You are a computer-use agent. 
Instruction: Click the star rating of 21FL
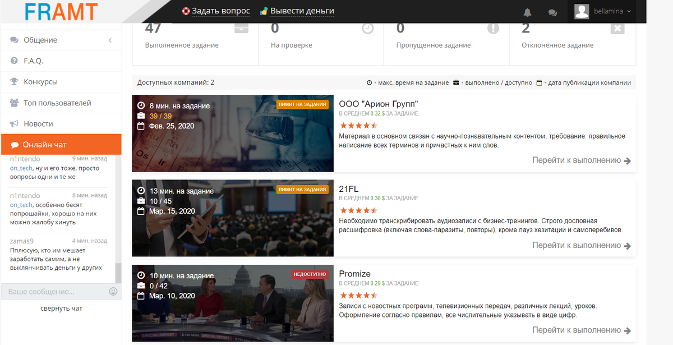(358, 210)
